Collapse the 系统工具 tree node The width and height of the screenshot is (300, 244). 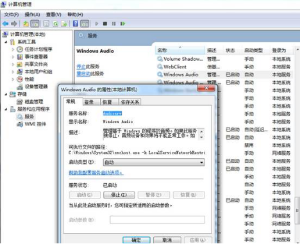6,42
